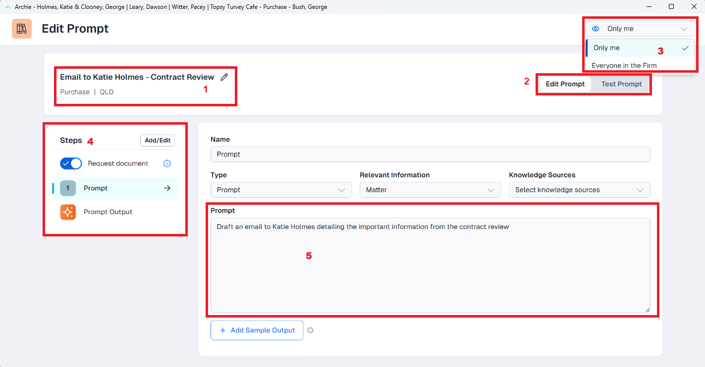705x367 pixels.
Task: Click the orange Prompt Output sparkle icon
Action: coord(68,212)
